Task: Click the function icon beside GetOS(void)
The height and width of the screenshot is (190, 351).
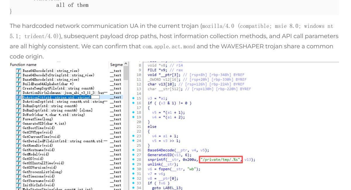Action: click(18, 159)
